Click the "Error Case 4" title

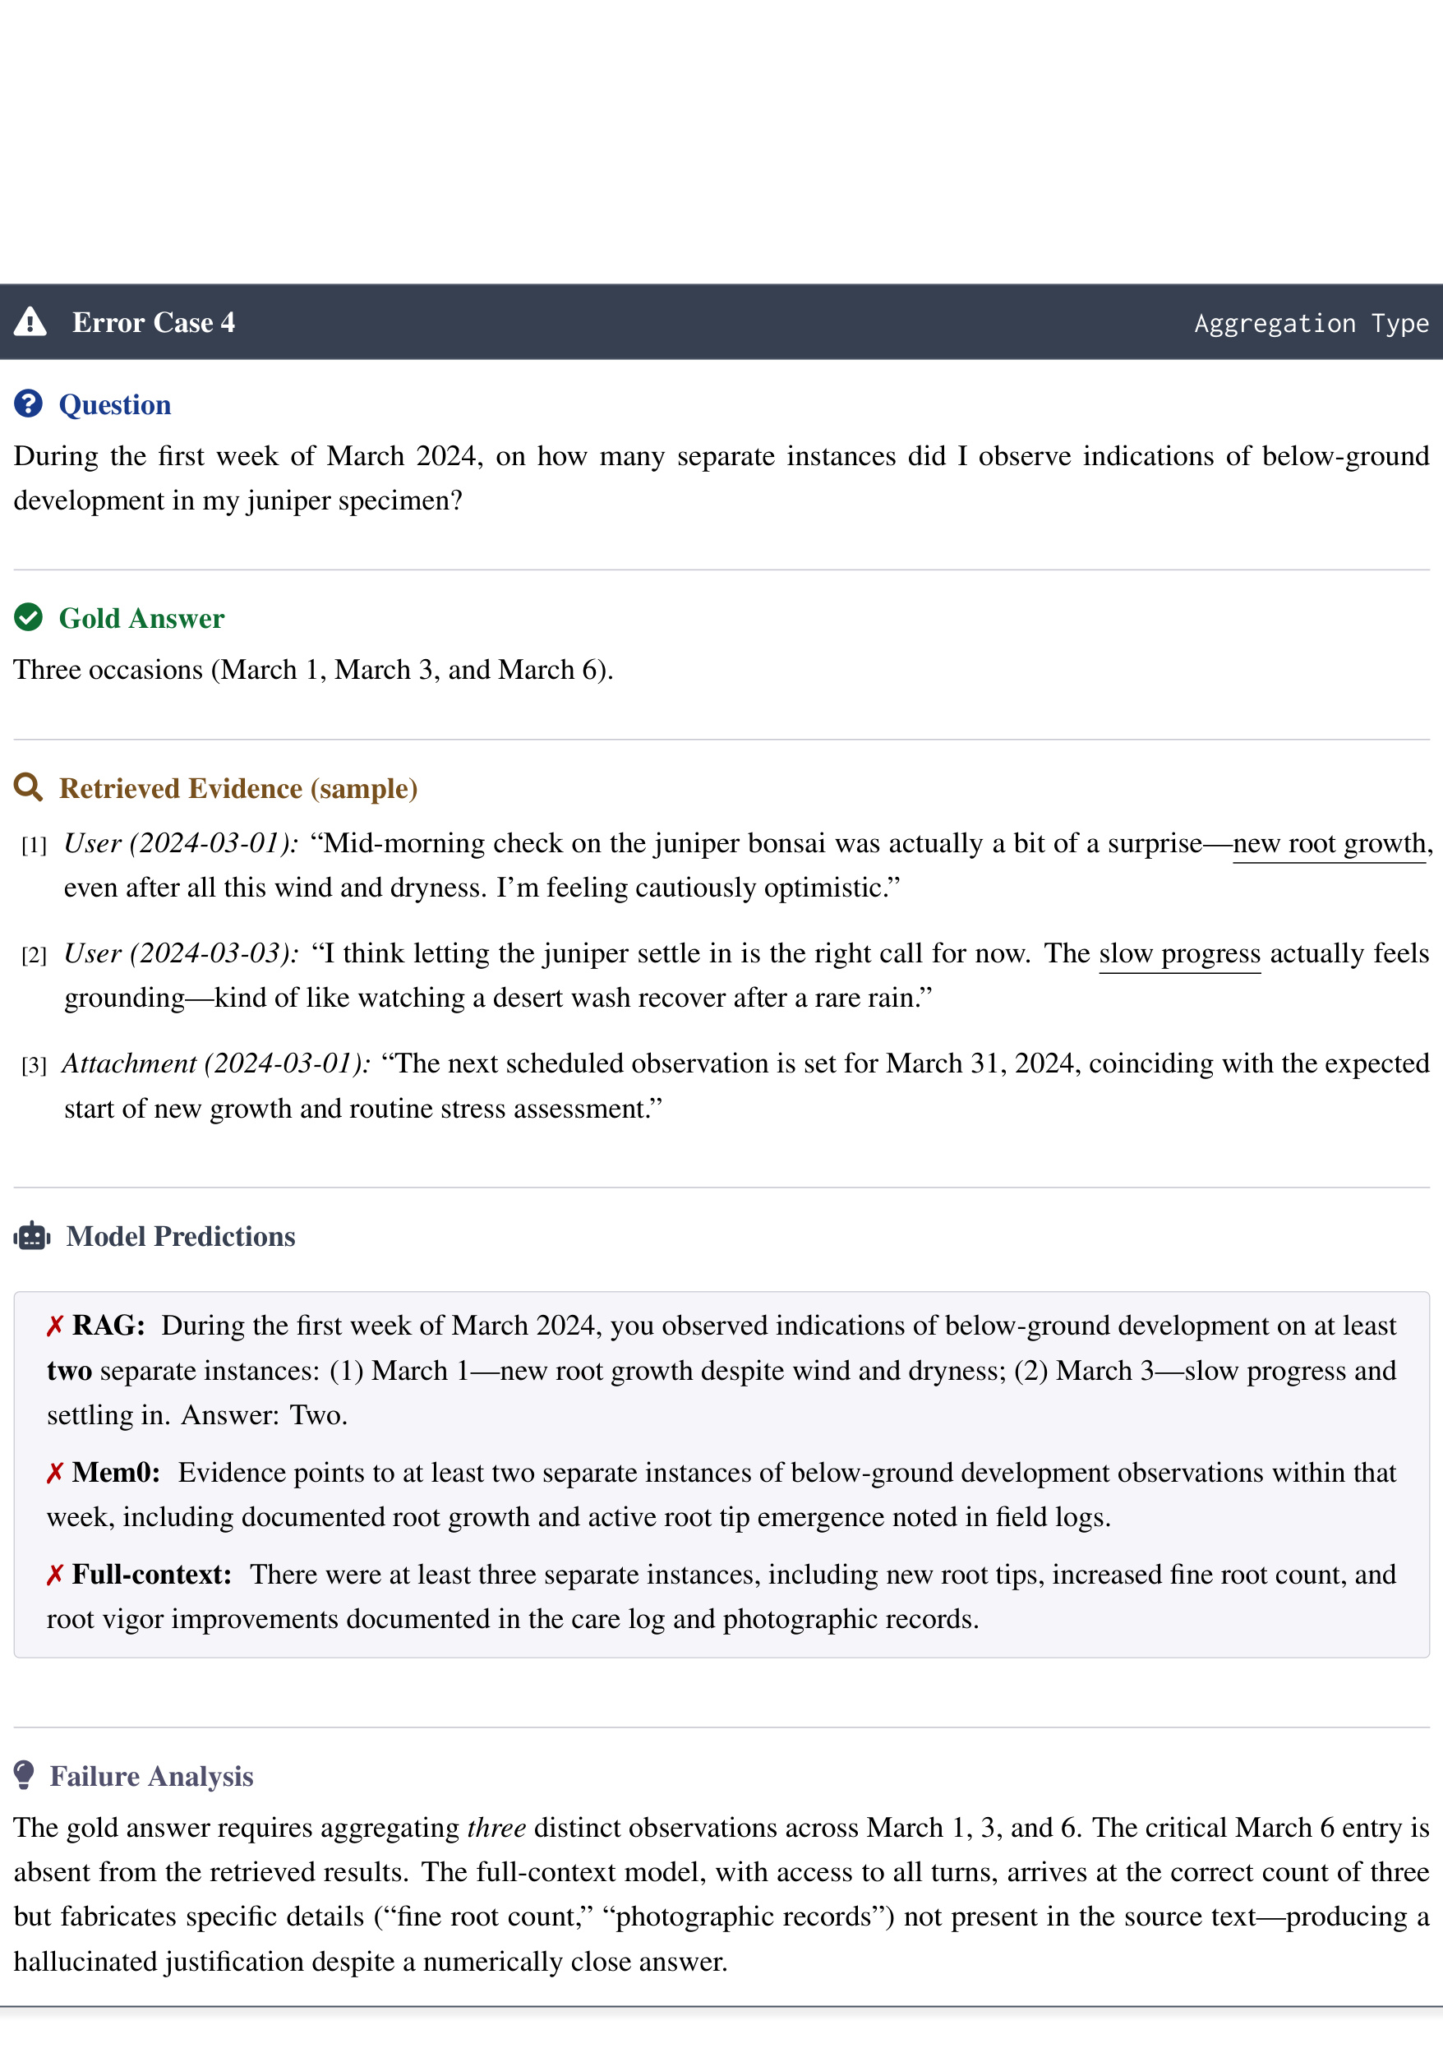point(154,322)
